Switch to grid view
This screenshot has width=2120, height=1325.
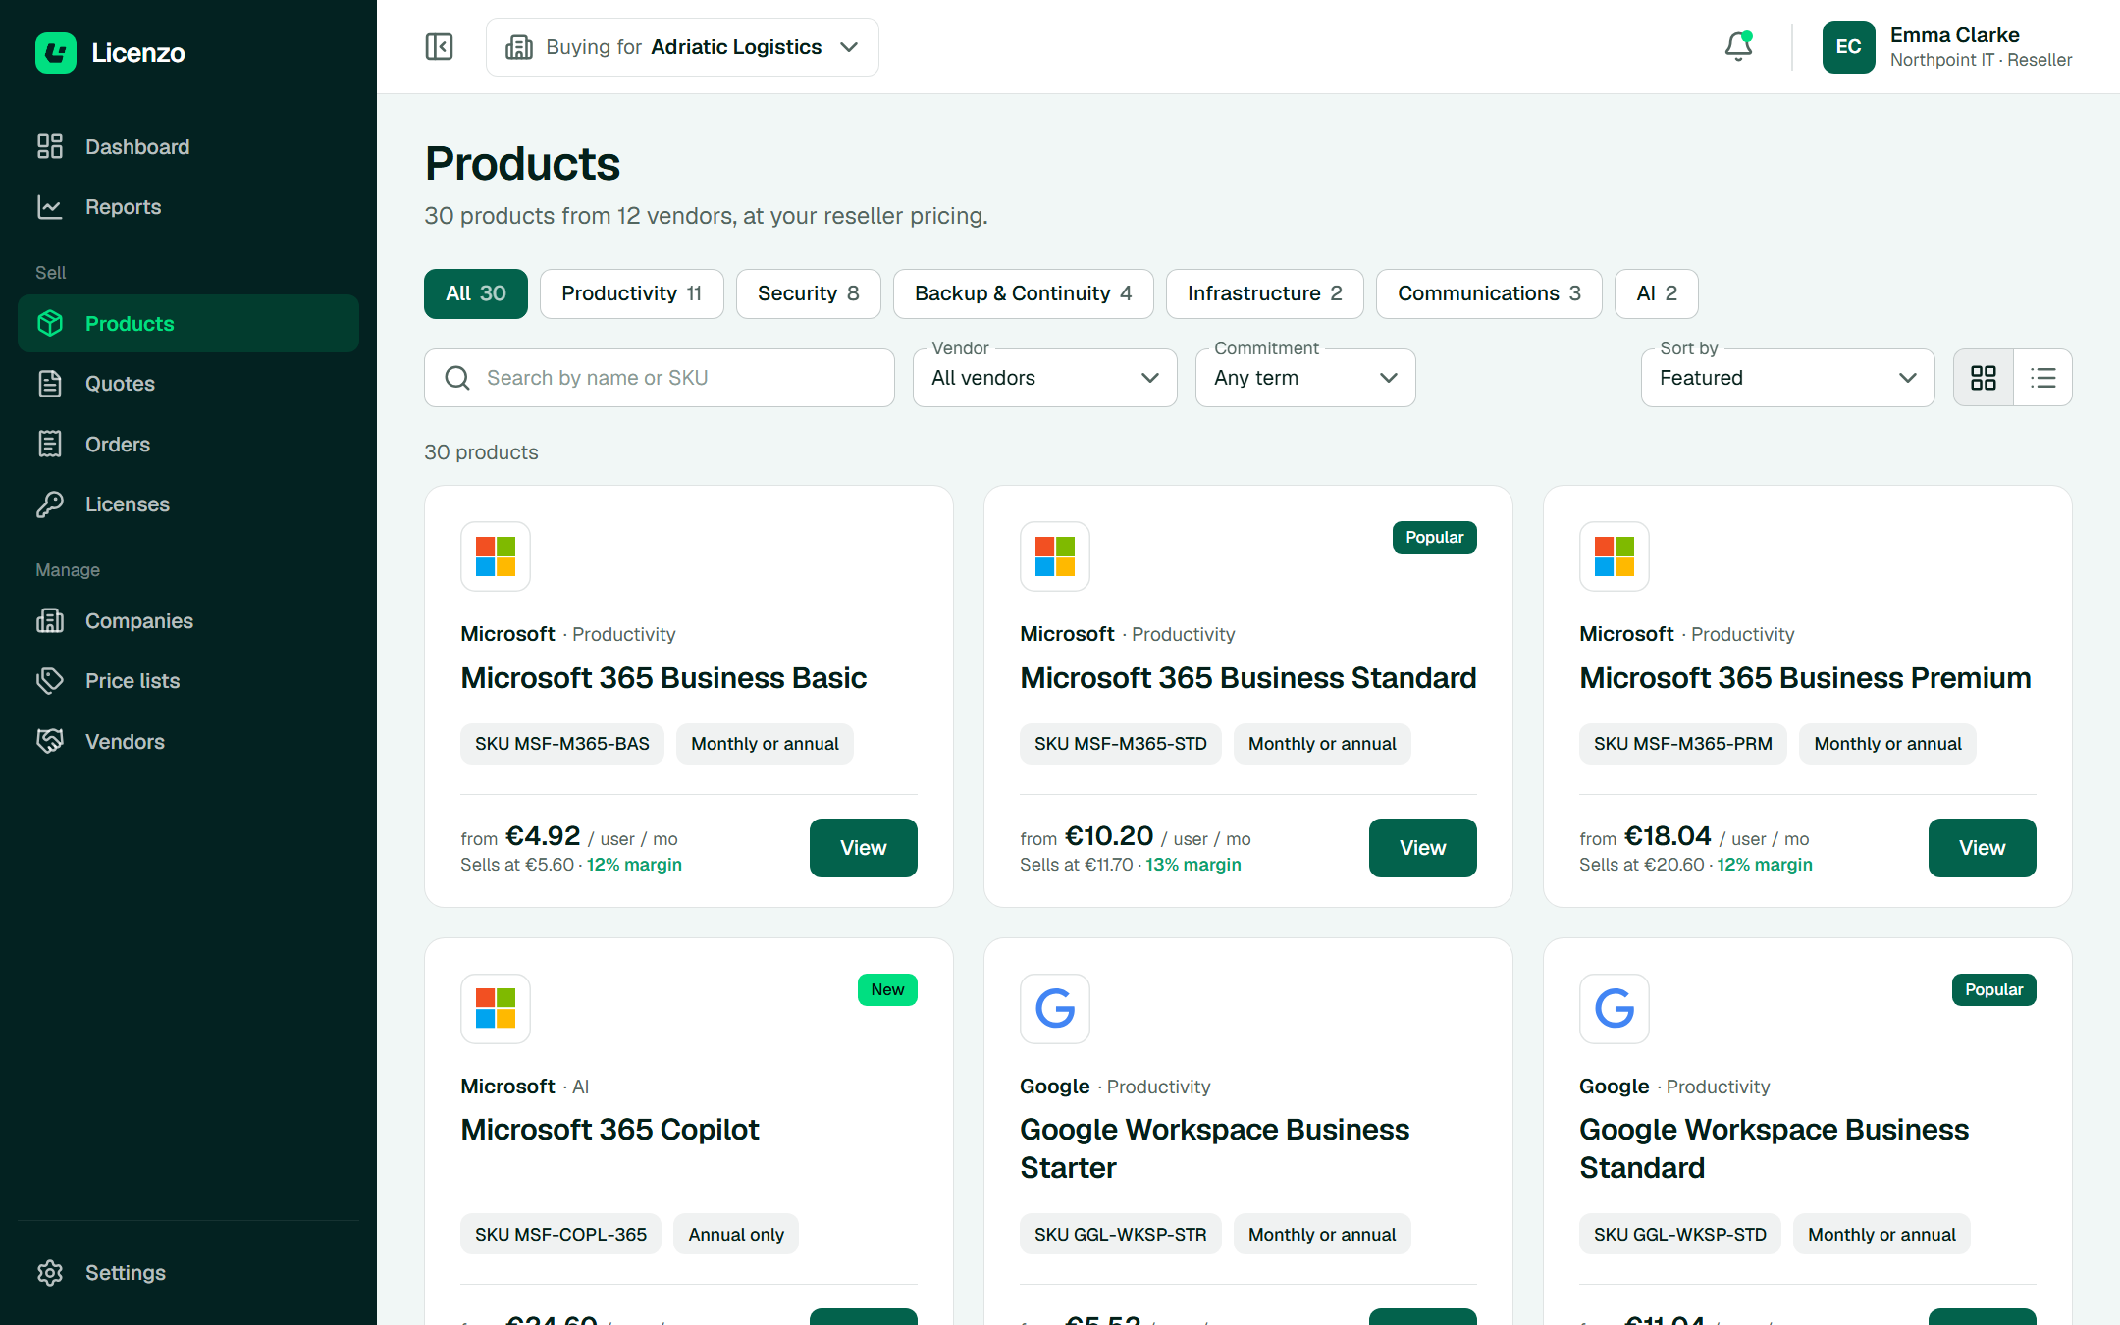[1984, 378]
